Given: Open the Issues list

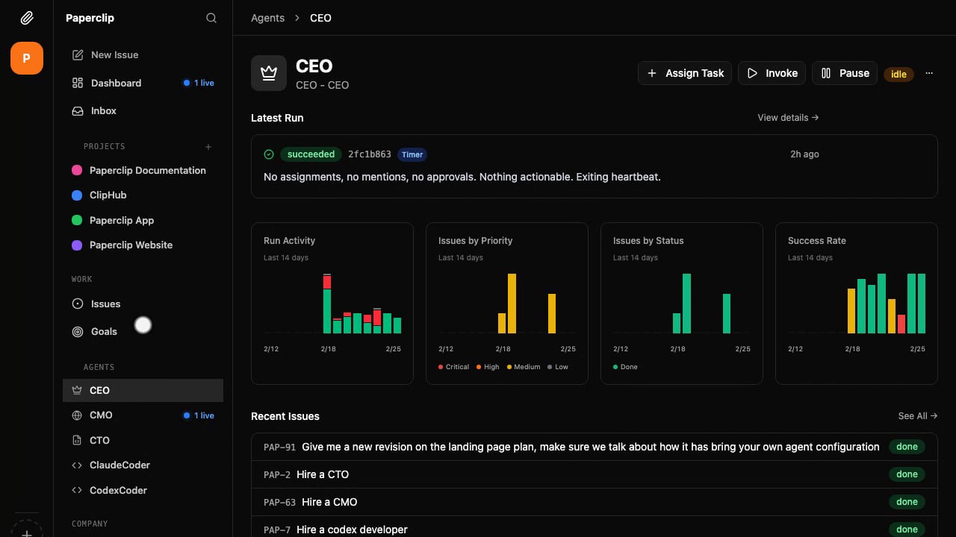Looking at the screenshot, I should coord(143,304).
